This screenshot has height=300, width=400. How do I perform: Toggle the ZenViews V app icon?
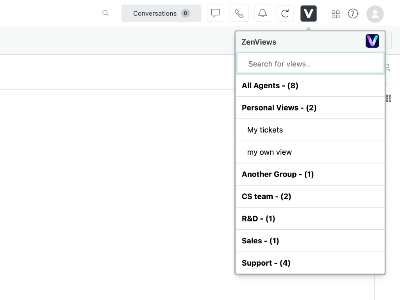(x=309, y=14)
